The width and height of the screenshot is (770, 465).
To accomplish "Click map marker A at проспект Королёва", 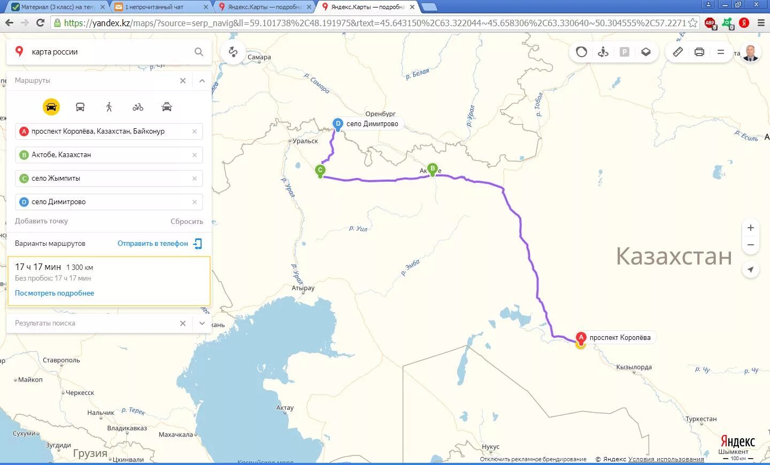I will click(581, 338).
